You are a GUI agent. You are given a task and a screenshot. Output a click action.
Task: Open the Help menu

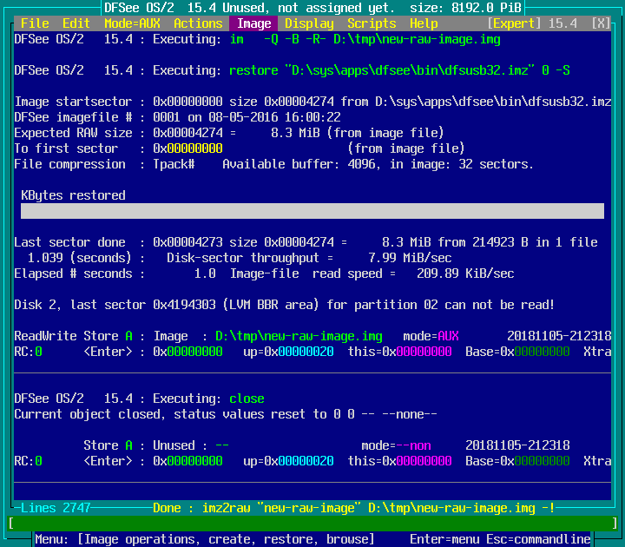point(424,23)
